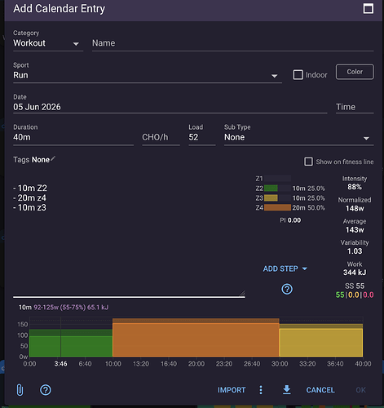The image size is (384, 408).
Task: Open the three-dot more options menu
Action: coord(261,390)
